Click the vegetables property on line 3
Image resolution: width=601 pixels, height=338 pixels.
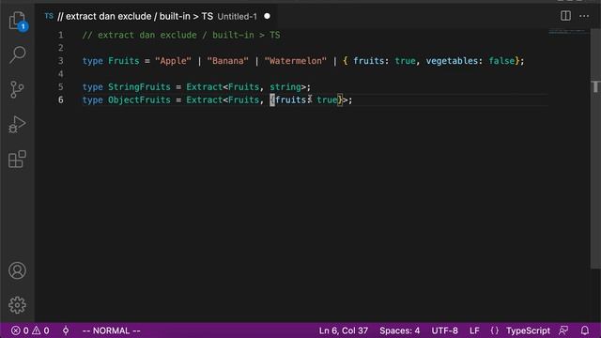point(452,61)
